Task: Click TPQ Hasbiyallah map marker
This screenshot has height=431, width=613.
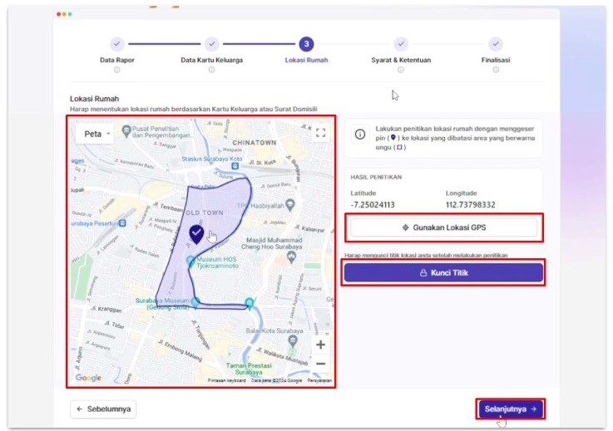Action: (x=290, y=204)
